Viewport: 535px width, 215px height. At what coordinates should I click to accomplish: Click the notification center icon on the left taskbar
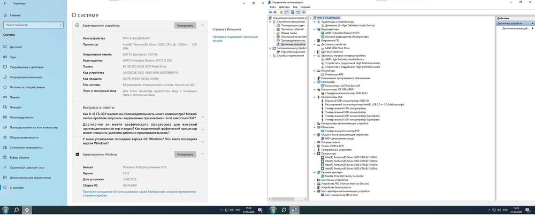pyautogui.click(x=259, y=210)
